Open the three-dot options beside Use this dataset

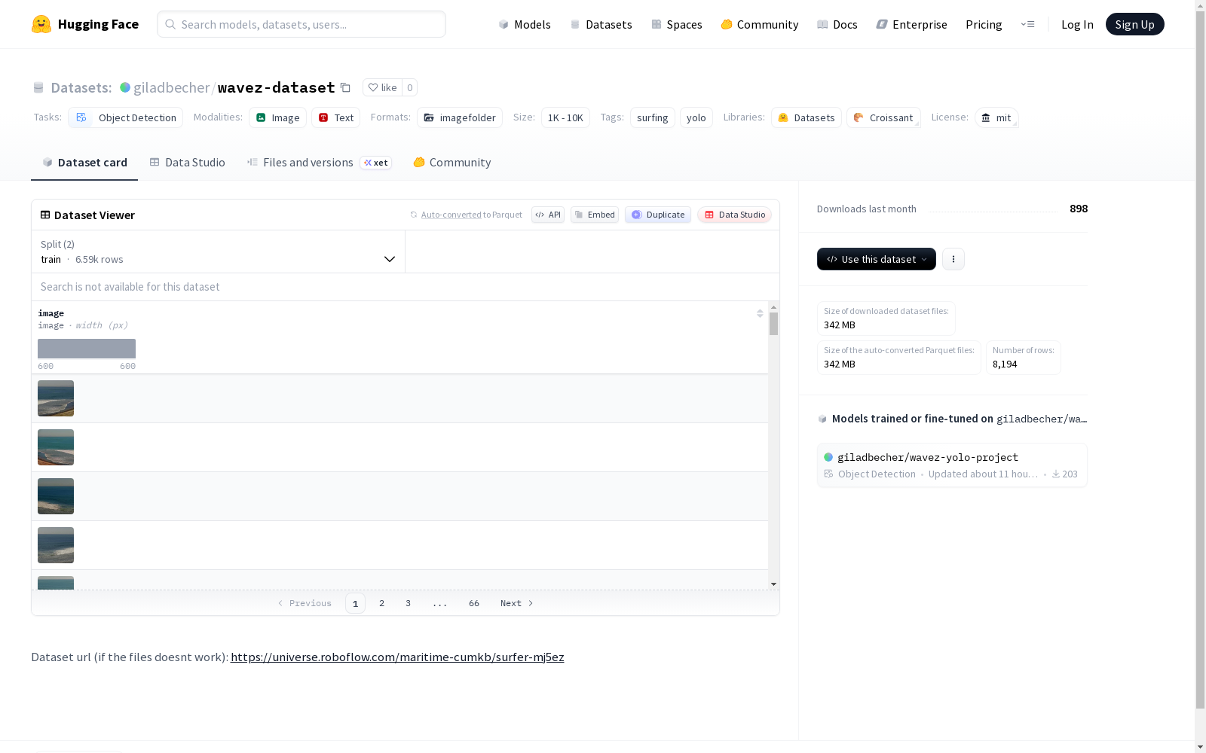point(953,259)
